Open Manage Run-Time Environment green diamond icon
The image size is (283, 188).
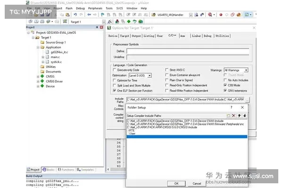click(x=129, y=22)
